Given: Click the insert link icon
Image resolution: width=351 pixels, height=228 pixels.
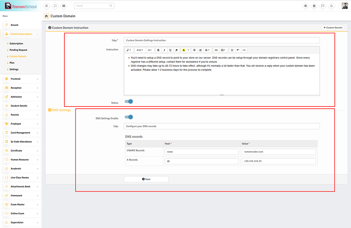Looking at the screenshot, I should coord(216,50).
